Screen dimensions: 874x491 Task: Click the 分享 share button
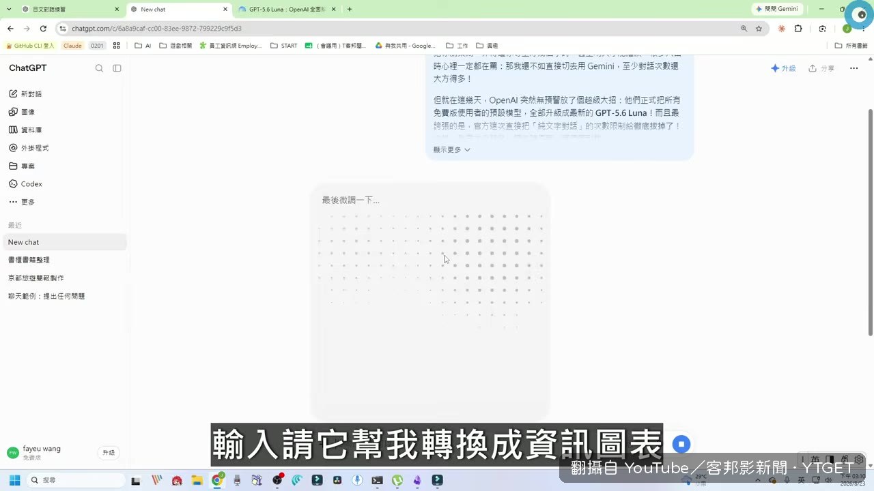point(821,68)
